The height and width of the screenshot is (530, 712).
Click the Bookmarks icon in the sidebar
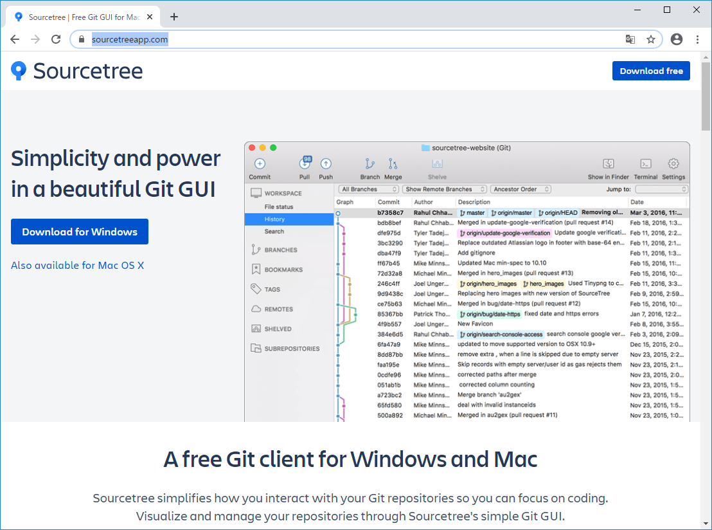(x=256, y=270)
